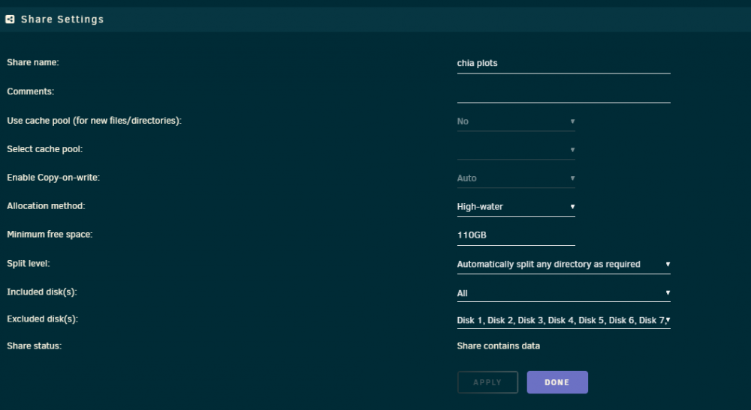Click the 'Comments:' label
The image size is (751, 410).
[x=31, y=91]
